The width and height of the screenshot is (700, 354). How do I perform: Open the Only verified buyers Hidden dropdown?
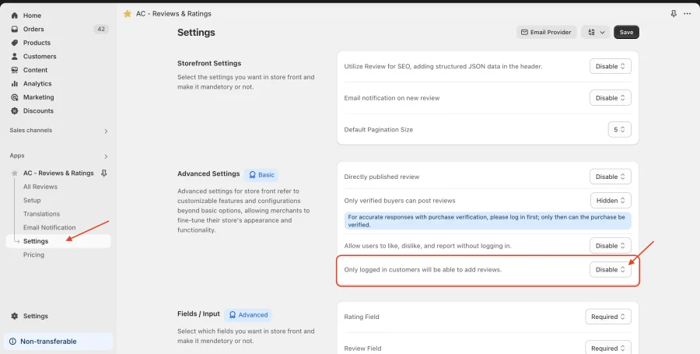[x=611, y=201]
